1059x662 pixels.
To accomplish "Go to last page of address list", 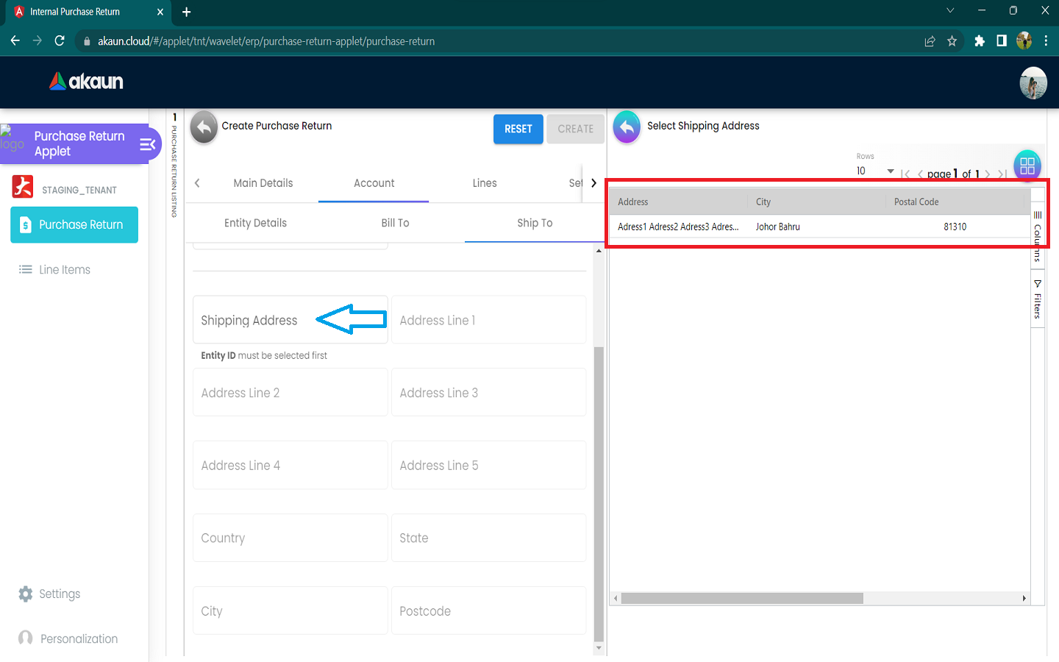I will coord(1002,174).
